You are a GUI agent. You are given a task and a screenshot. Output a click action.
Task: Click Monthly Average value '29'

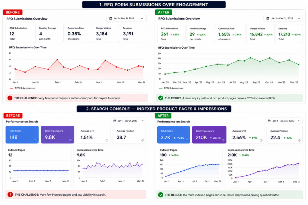tap(192, 34)
